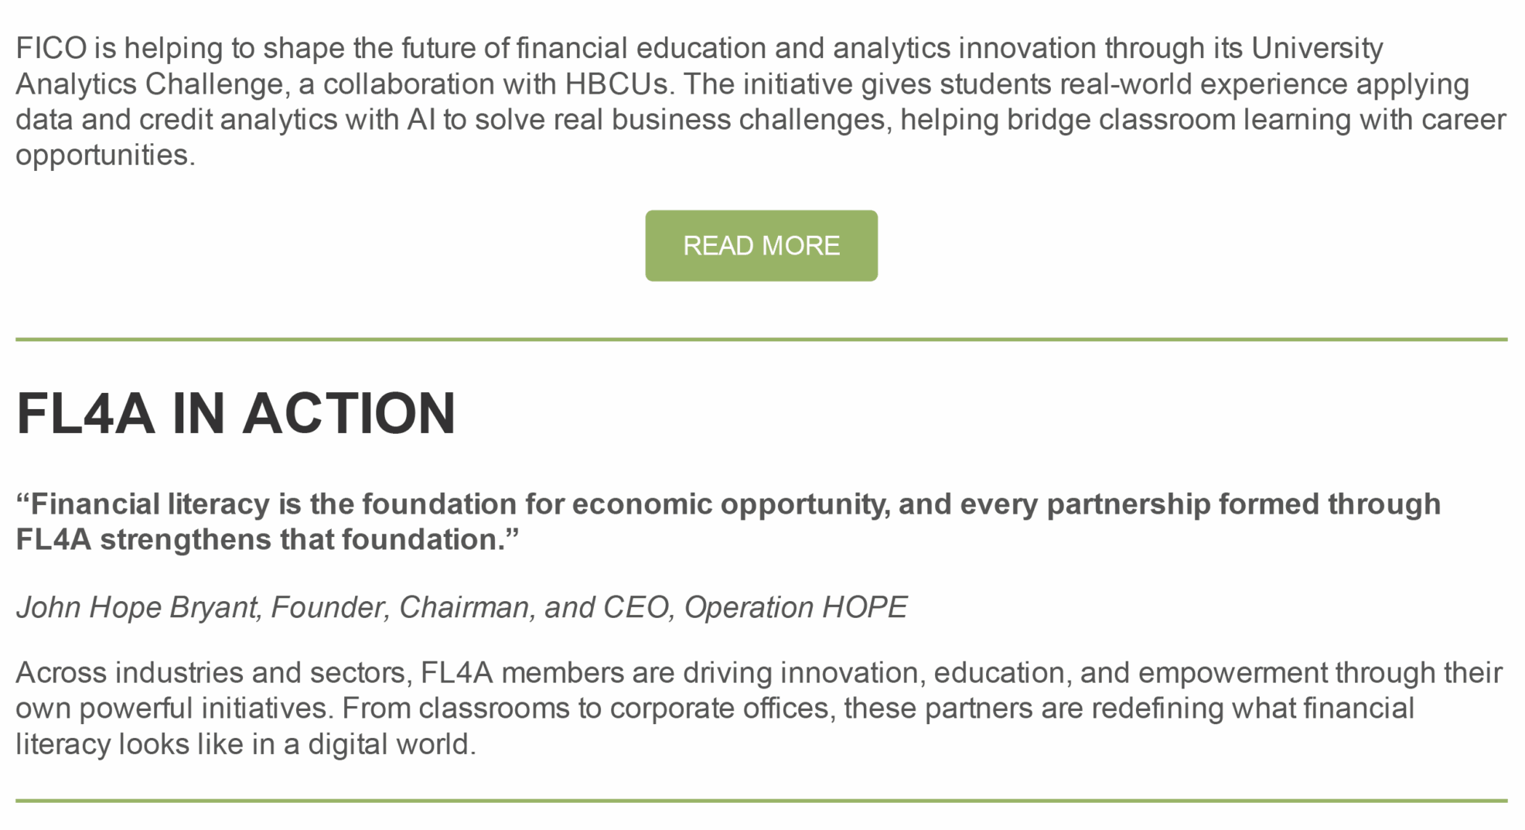This screenshot has height=830, width=1525.
Task: Click the green READ MORE button
Action: 761,246
